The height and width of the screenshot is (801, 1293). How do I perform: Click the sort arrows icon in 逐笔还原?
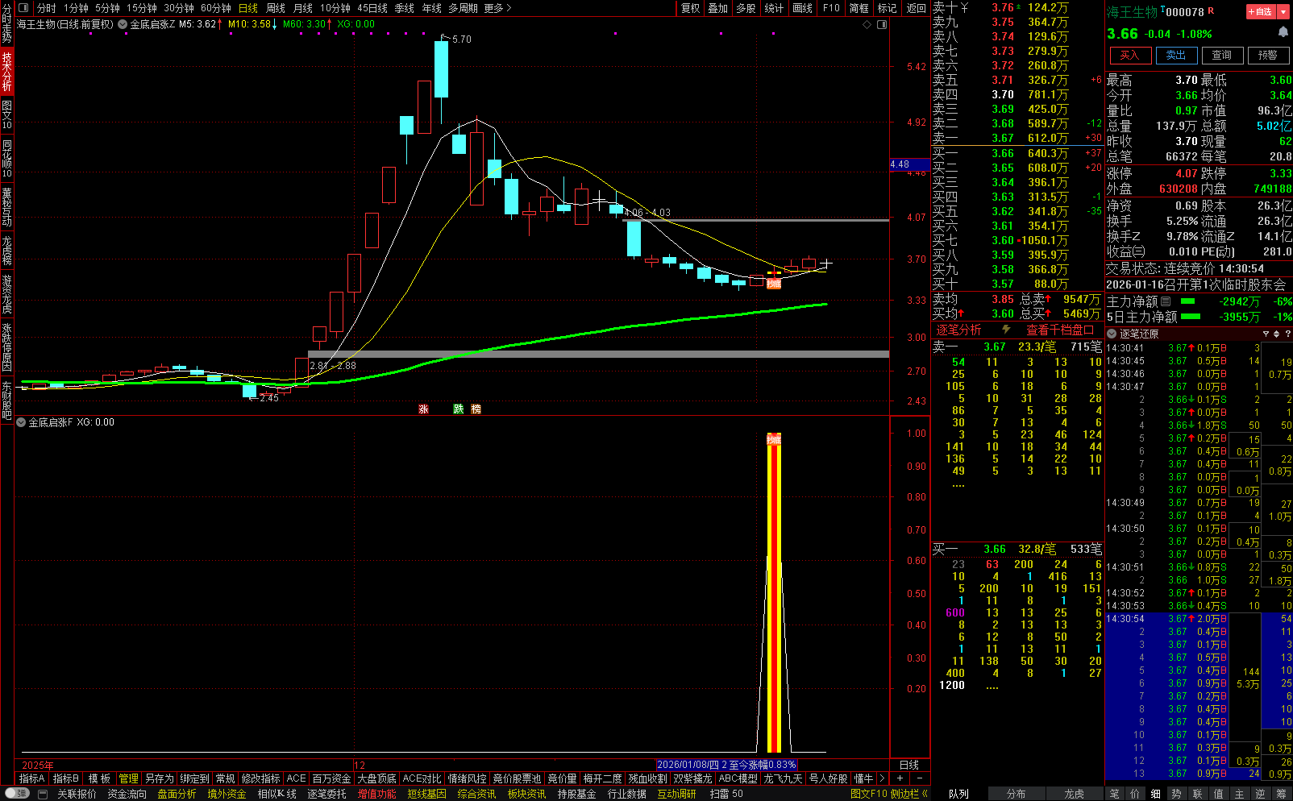pos(1277,334)
